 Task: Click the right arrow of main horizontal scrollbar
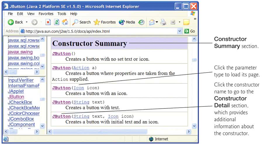188,132
